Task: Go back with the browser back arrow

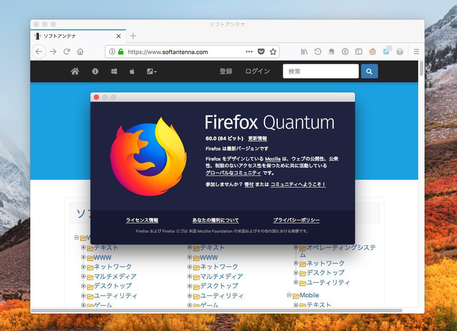Action: (x=39, y=52)
